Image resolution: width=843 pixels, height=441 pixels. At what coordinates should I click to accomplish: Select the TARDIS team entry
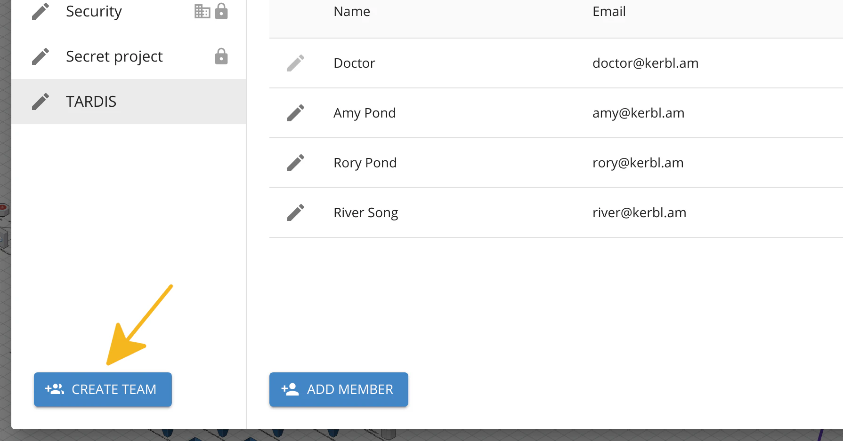point(129,102)
